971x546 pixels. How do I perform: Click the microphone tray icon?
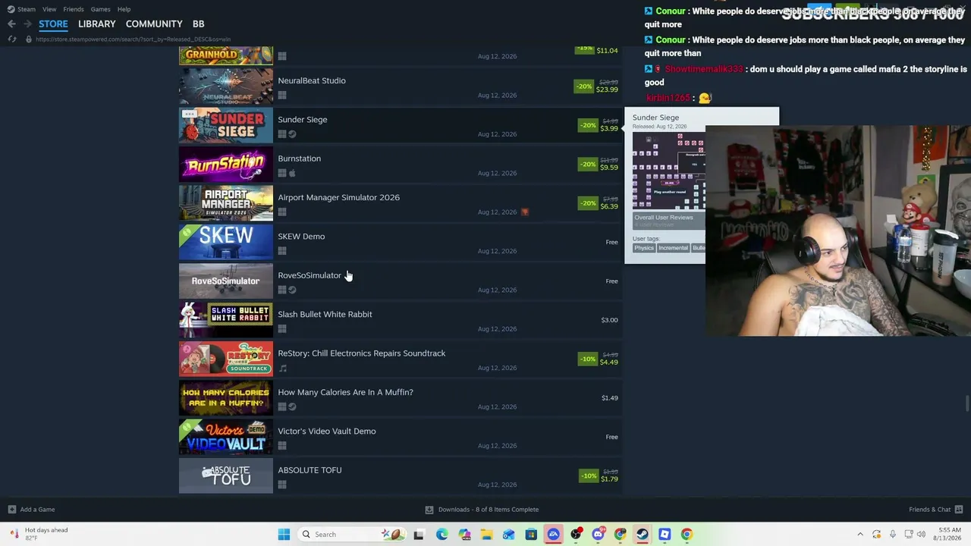pos(893,535)
